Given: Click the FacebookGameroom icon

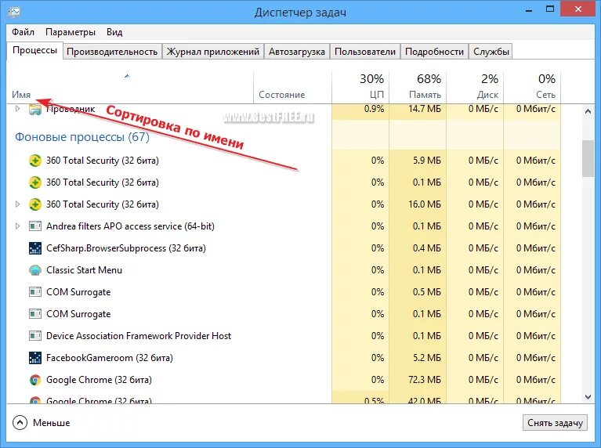Looking at the screenshot, I should pyautogui.click(x=35, y=358).
